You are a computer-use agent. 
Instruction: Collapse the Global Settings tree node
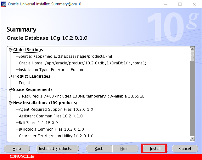click(x=10, y=50)
